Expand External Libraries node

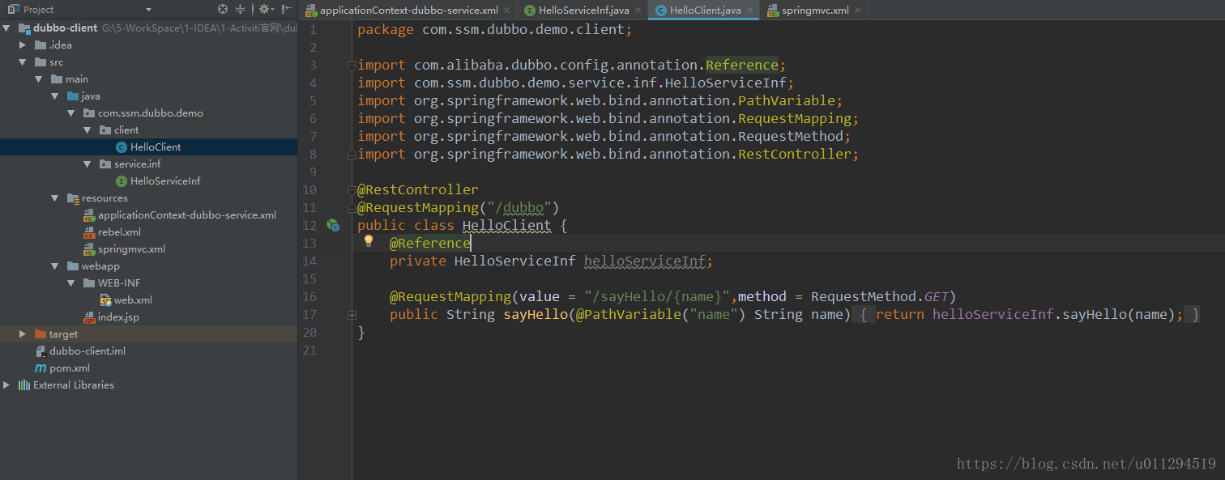click(6, 384)
